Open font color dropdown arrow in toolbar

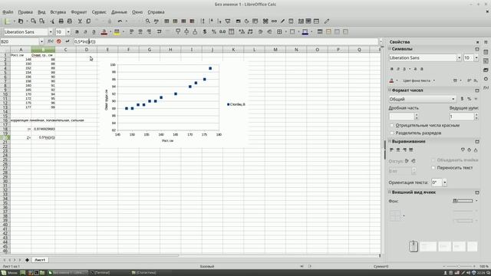tap(110, 32)
